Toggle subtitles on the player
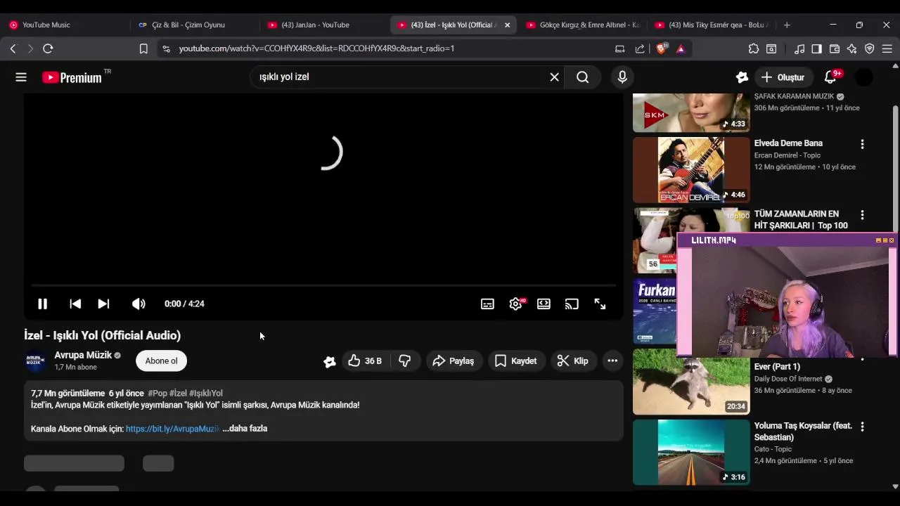The height and width of the screenshot is (506, 900). (487, 304)
